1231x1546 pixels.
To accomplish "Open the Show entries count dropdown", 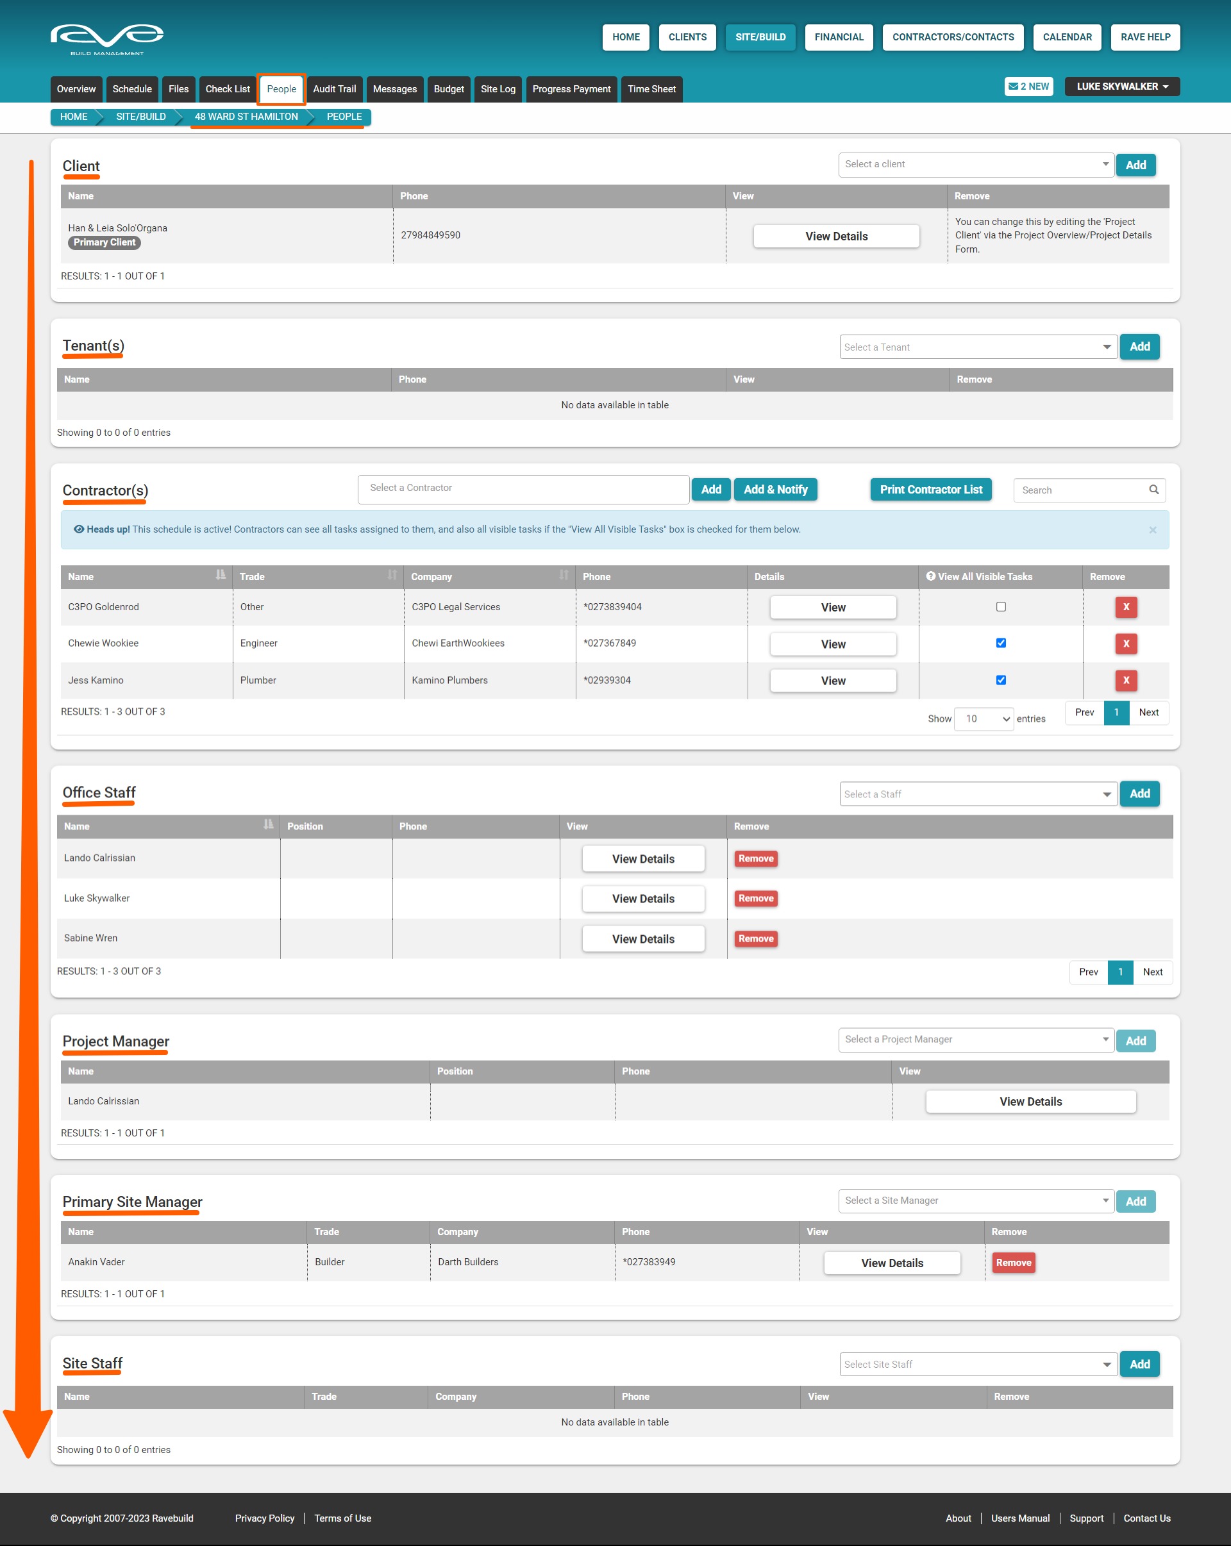I will (983, 719).
